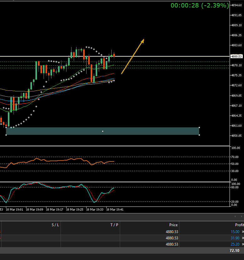The image size is (244, 260).
Task: Click the Profit column header
Action: coord(239,225)
